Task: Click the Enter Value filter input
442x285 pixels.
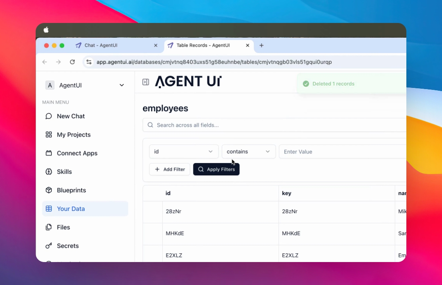Action: click(x=343, y=152)
